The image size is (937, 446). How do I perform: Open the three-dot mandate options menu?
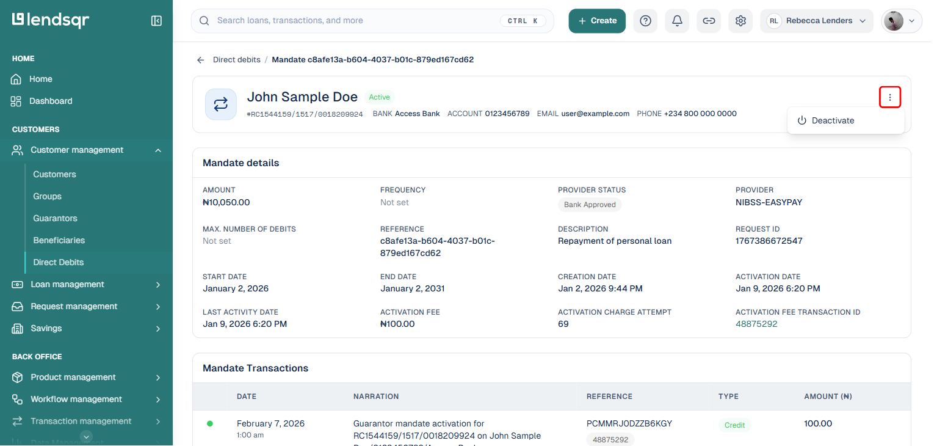(890, 97)
